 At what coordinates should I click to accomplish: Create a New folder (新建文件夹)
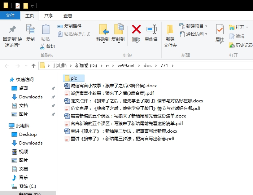[x=170, y=36]
